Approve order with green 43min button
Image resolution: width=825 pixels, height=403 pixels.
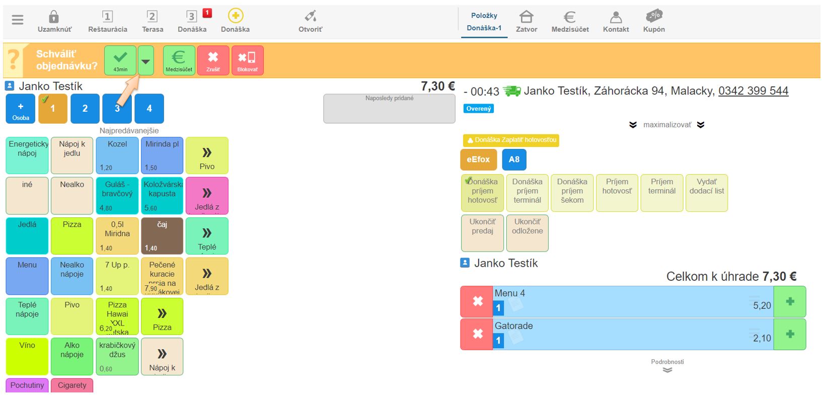point(120,60)
